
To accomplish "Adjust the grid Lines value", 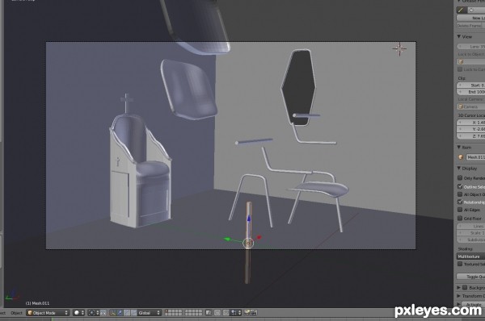I will pyautogui.click(x=470, y=227).
